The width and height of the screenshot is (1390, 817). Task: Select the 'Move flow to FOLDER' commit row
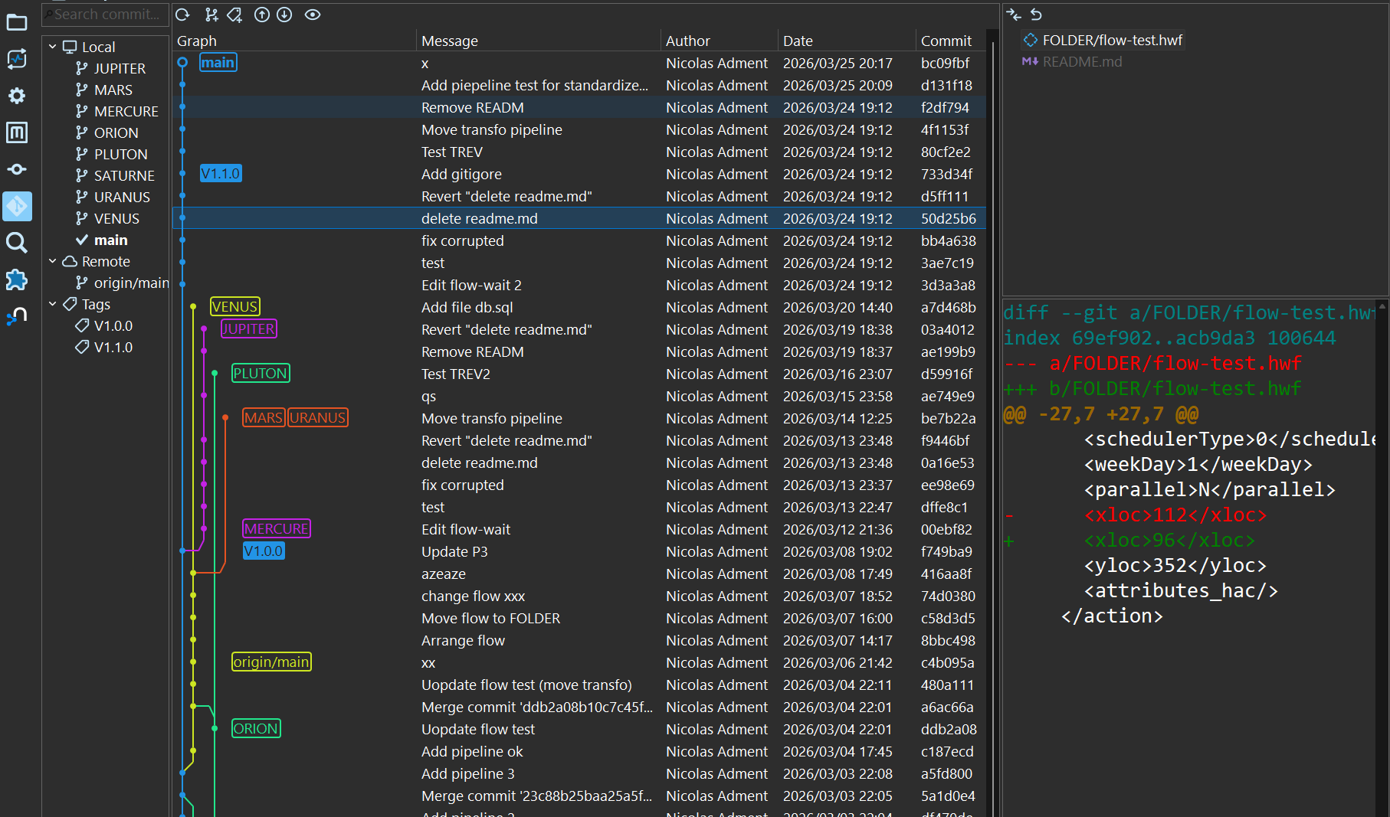pyautogui.click(x=579, y=618)
